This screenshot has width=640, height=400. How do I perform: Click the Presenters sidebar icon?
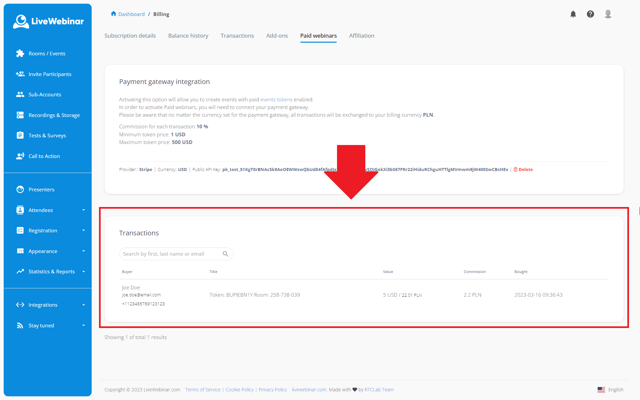point(20,189)
